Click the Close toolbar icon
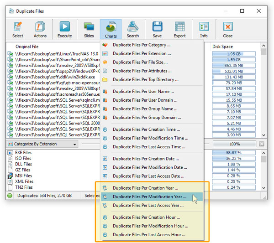The height and width of the screenshot is (243, 274). pyautogui.click(x=228, y=30)
